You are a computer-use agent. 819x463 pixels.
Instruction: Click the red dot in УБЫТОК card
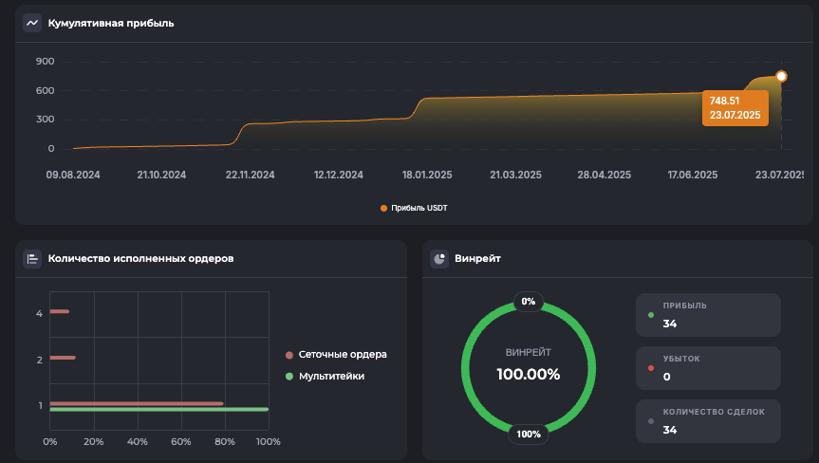tap(650, 368)
